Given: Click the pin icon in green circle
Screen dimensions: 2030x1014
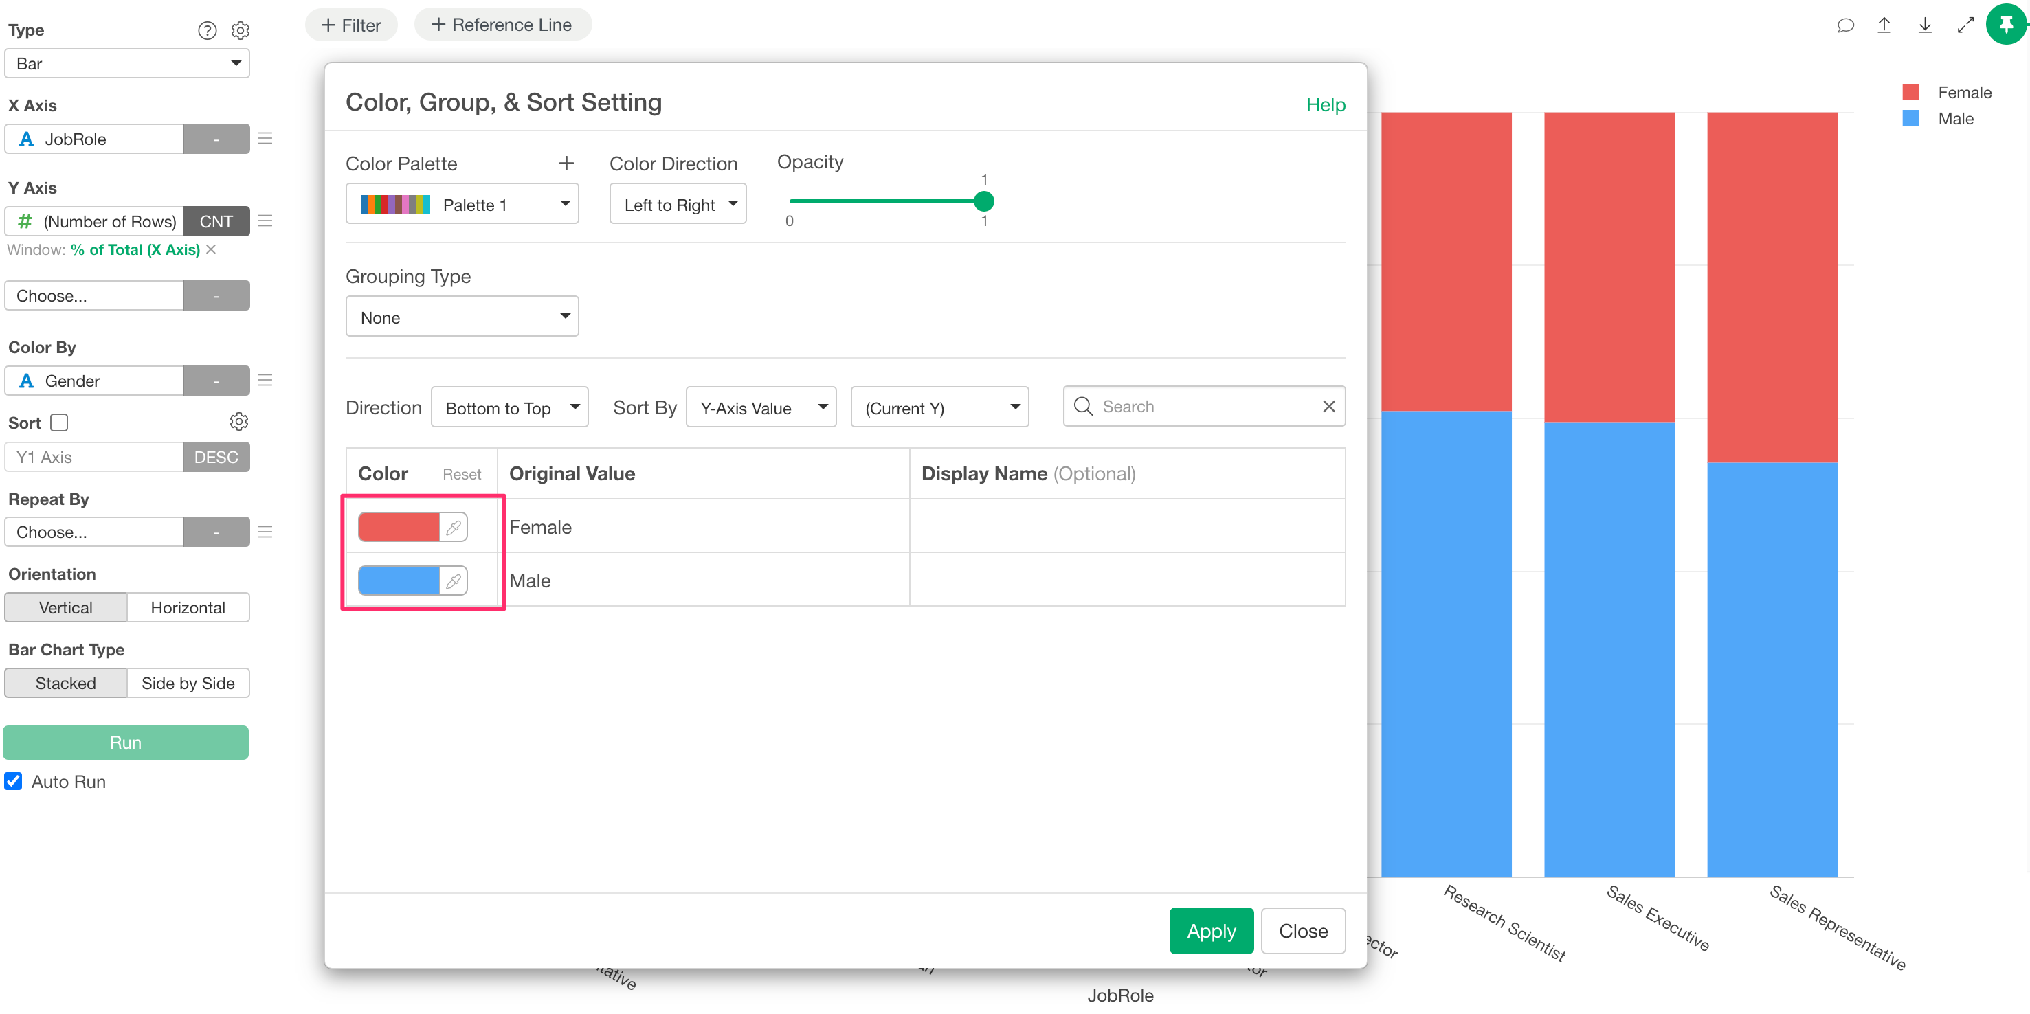Looking at the screenshot, I should tap(2005, 25).
